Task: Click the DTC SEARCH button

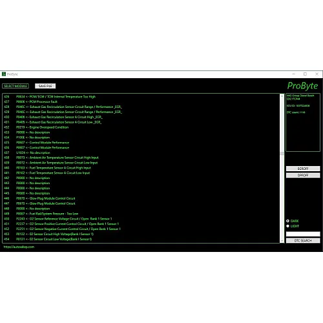Action: (x=303, y=240)
